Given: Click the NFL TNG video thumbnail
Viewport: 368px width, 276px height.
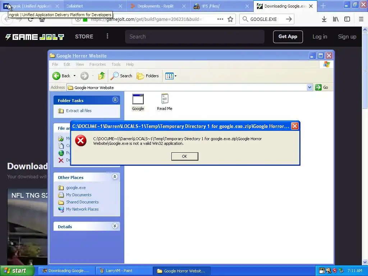Looking at the screenshot, I should pos(27,227).
